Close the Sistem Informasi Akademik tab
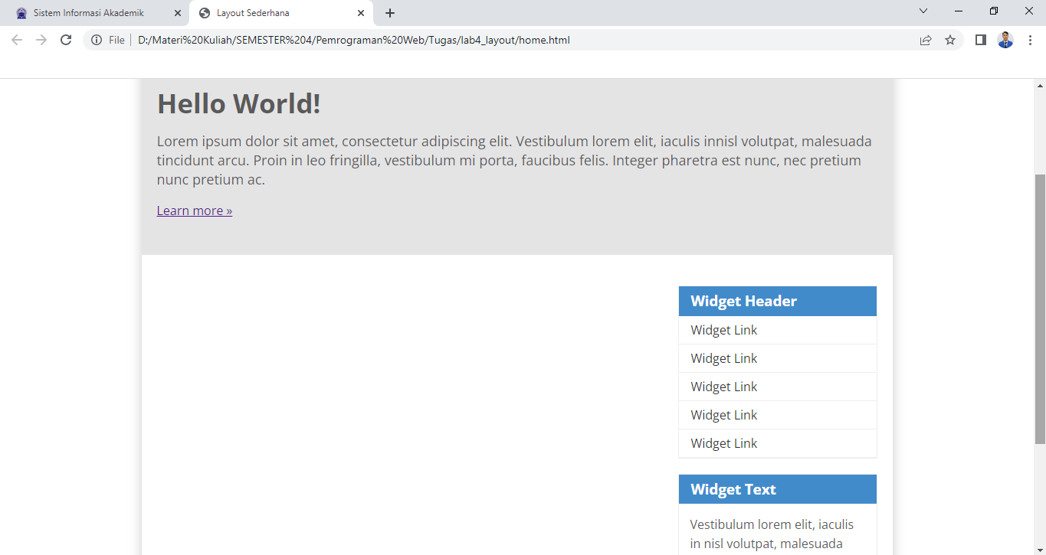Image resolution: width=1046 pixels, height=555 pixels. [x=177, y=12]
